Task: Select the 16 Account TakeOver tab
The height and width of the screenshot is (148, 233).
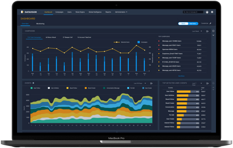Action: coord(84,37)
